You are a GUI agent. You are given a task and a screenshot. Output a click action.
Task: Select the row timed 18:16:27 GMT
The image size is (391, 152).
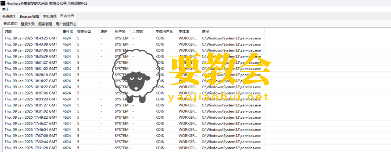click(133, 81)
